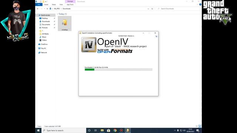
Task: Click the Back navigation arrow
Action: [x=38, y=9]
